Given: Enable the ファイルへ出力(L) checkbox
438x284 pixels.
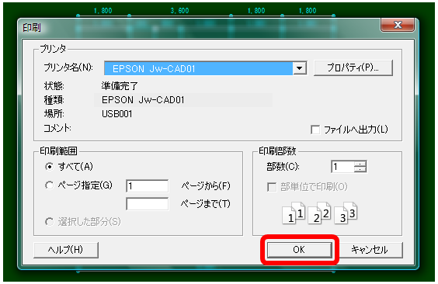Looking at the screenshot, I should (315, 130).
